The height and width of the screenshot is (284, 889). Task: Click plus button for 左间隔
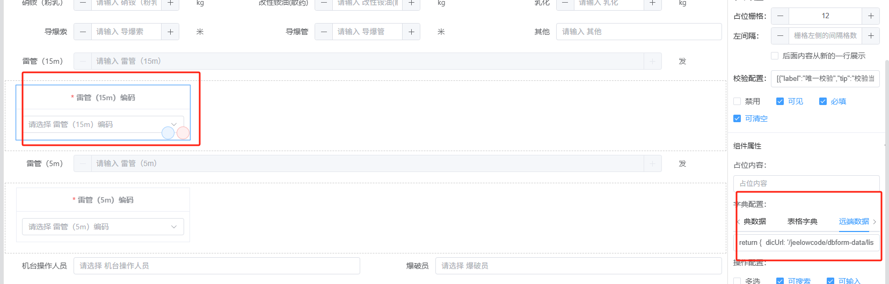[x=871, y=36]
